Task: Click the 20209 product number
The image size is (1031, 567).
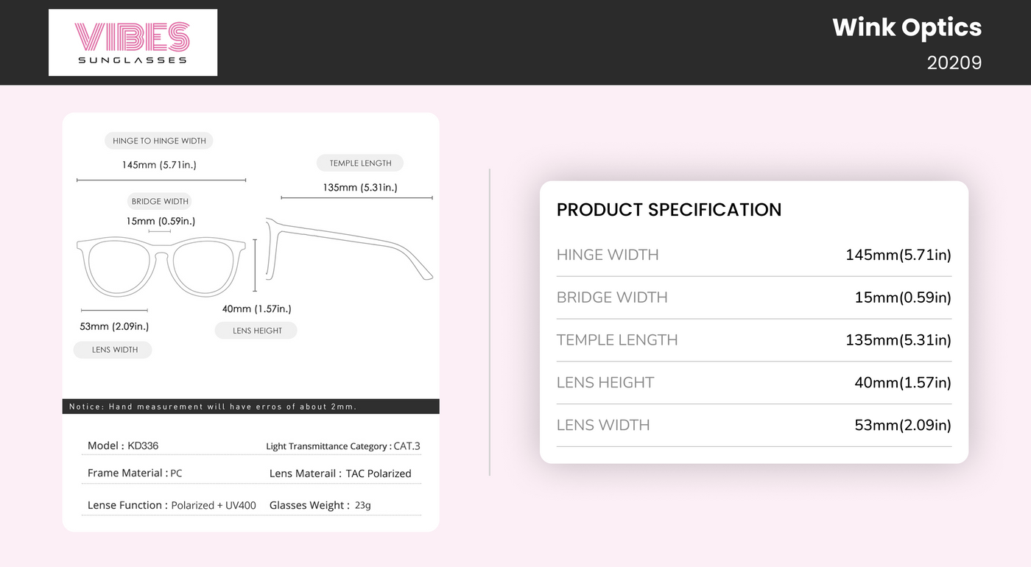Action: point(954,63)
